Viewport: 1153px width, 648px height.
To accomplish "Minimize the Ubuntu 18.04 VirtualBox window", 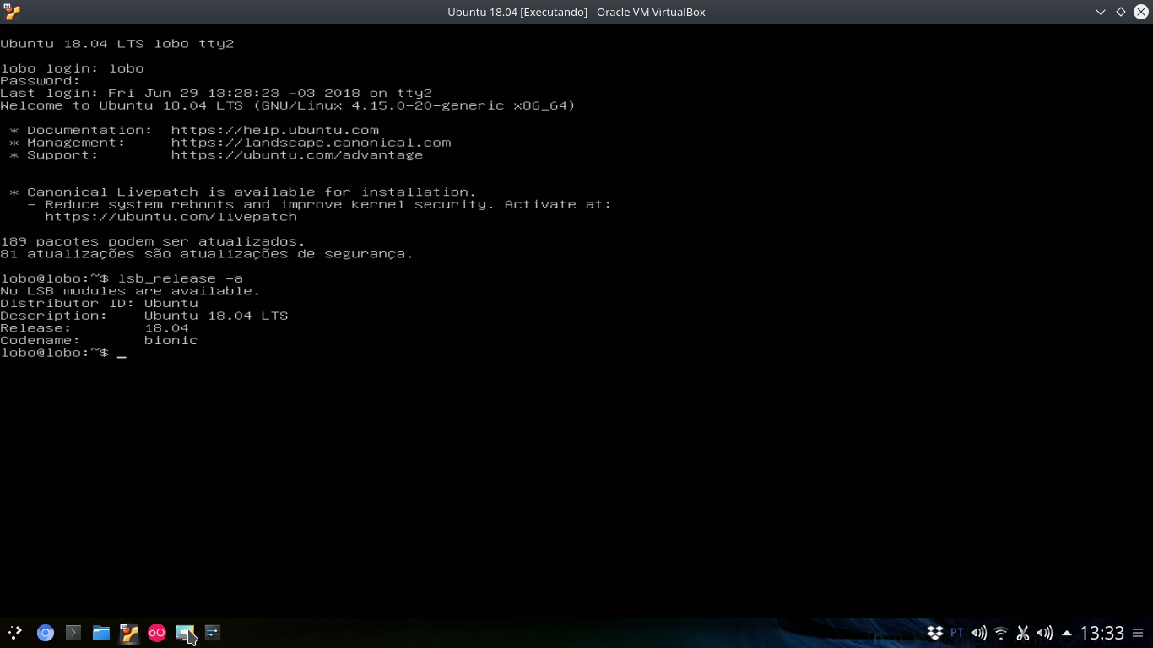I will coord(1101,12).
